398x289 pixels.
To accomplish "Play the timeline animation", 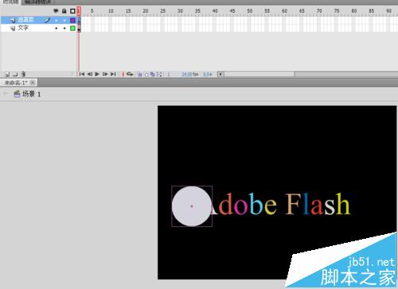I will pyautogui.click(x=97, y=74).
